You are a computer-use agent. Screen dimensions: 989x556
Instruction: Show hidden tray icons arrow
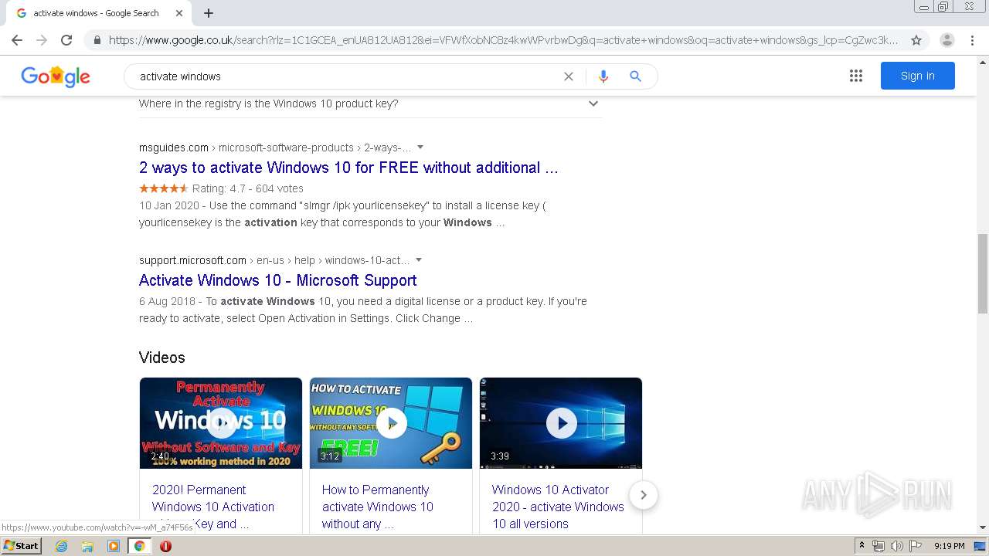[862, 546]
